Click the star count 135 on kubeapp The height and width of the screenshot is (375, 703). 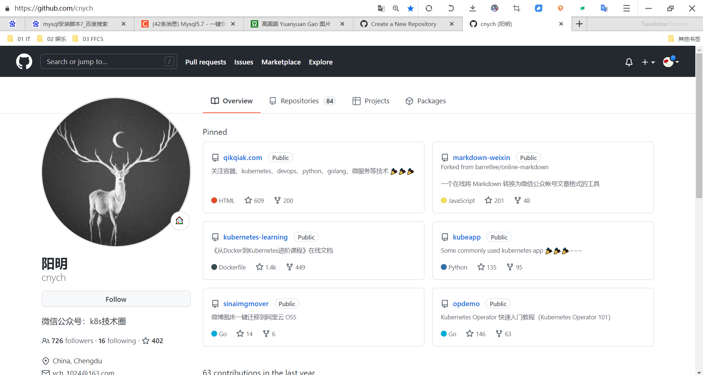point(487,267)
